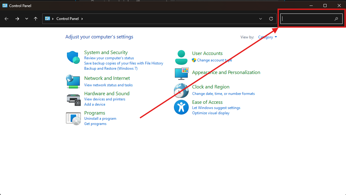Image resolution: width=346 pixels, height=195 pixels.
Task: Select Control Panel breadcrumb in address bar
Action: coord(68,19)
